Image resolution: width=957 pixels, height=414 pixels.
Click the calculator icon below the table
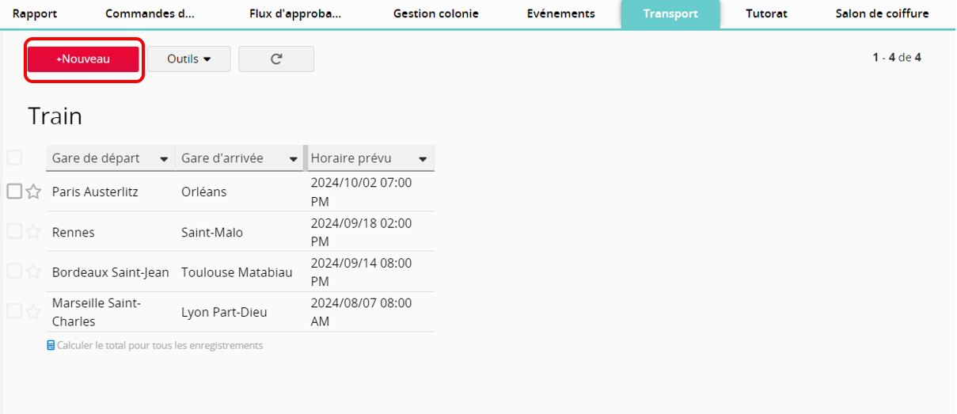51,346
